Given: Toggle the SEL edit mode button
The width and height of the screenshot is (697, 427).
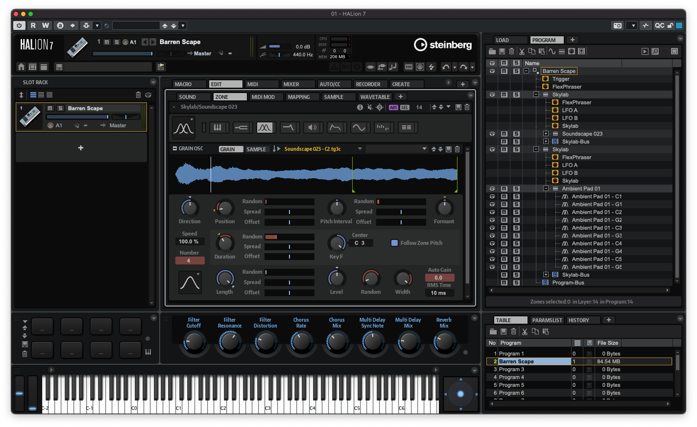Looking at the screenshot, I should point(405,107).
